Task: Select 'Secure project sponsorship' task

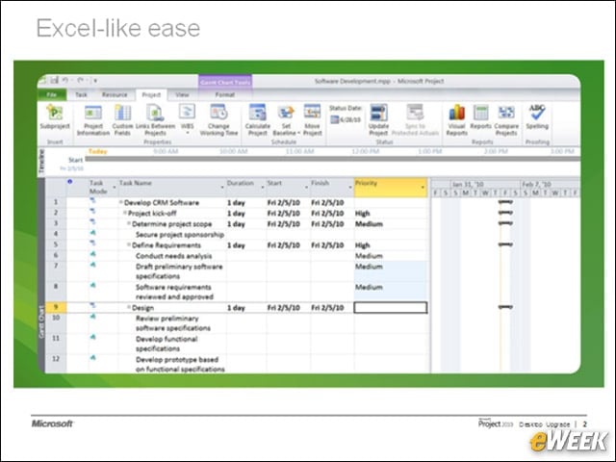Action: (x=180, y=235)
